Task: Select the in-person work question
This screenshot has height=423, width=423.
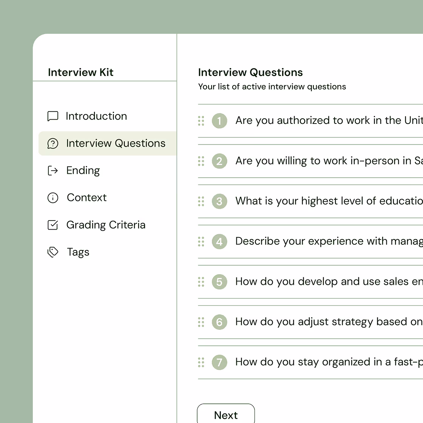Action: tap(325, 161)
